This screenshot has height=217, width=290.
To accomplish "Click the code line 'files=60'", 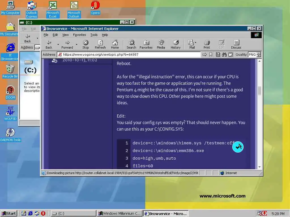I will coord(143,166).
